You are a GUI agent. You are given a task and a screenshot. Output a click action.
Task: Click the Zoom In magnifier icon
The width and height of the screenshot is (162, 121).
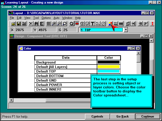(x=54, y=24)
